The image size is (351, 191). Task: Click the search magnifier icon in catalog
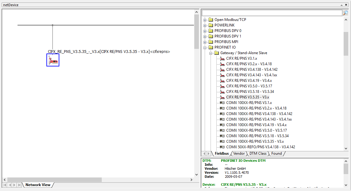345,13
